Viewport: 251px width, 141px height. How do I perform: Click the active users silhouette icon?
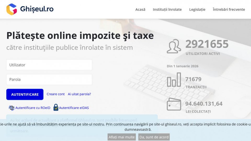coord(174,46)
